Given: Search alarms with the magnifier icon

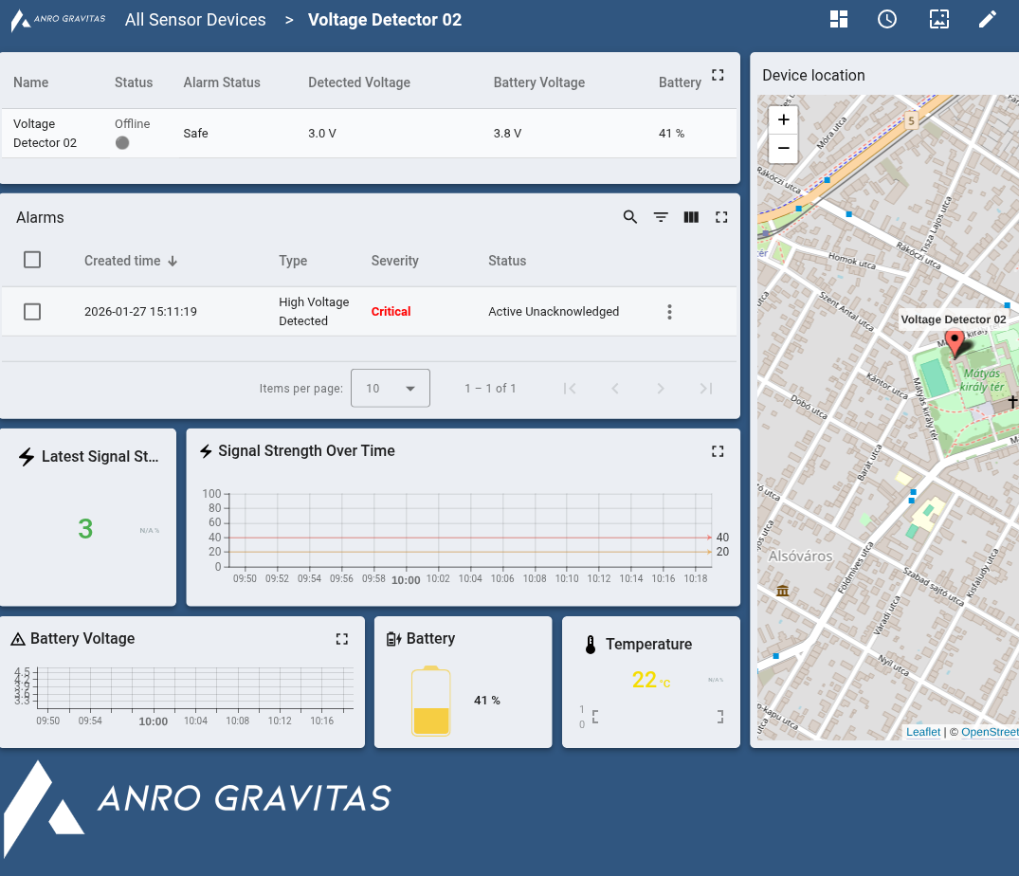Looking at the screenshot, I should [x=630, y=217].
